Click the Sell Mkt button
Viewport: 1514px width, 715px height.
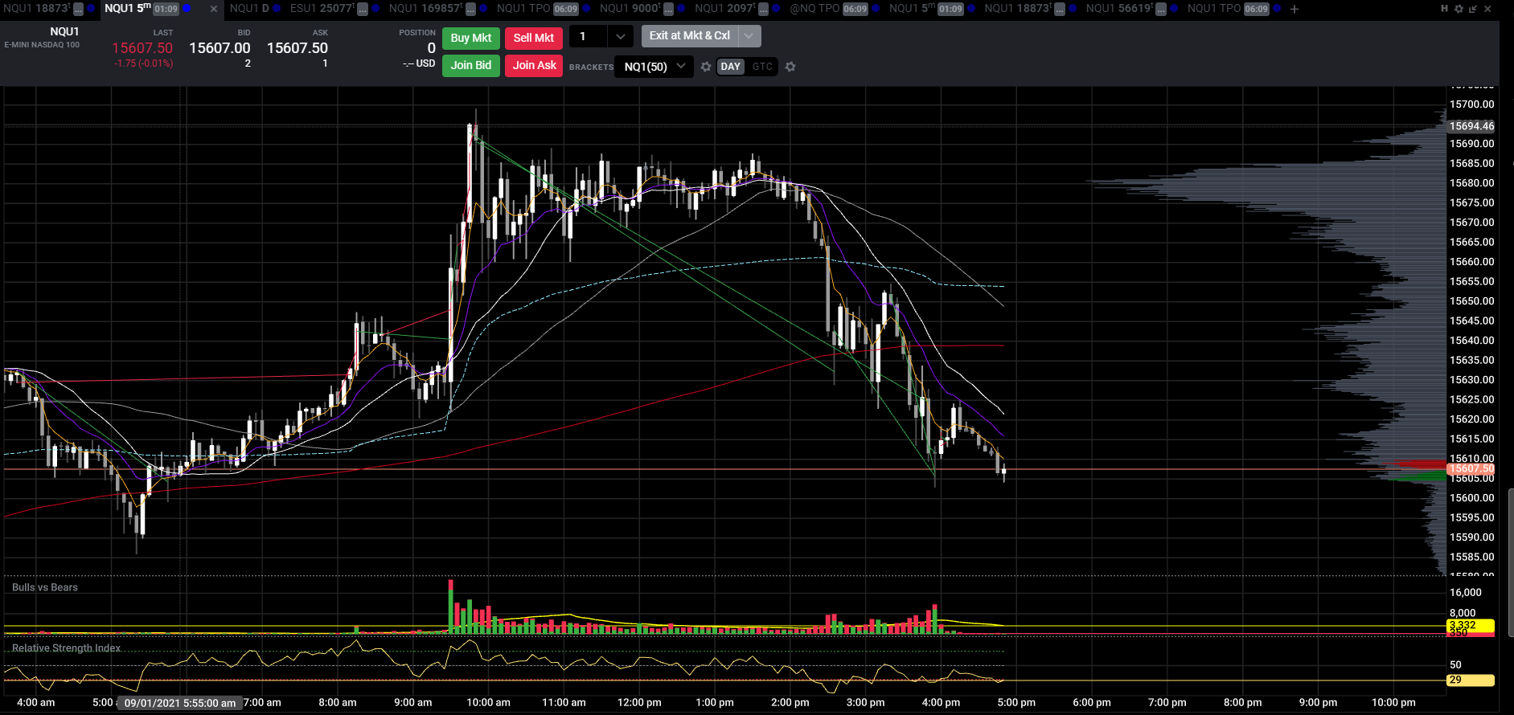534,38
